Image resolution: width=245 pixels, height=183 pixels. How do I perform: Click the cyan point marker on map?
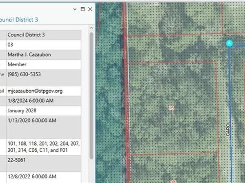[229, 43]
